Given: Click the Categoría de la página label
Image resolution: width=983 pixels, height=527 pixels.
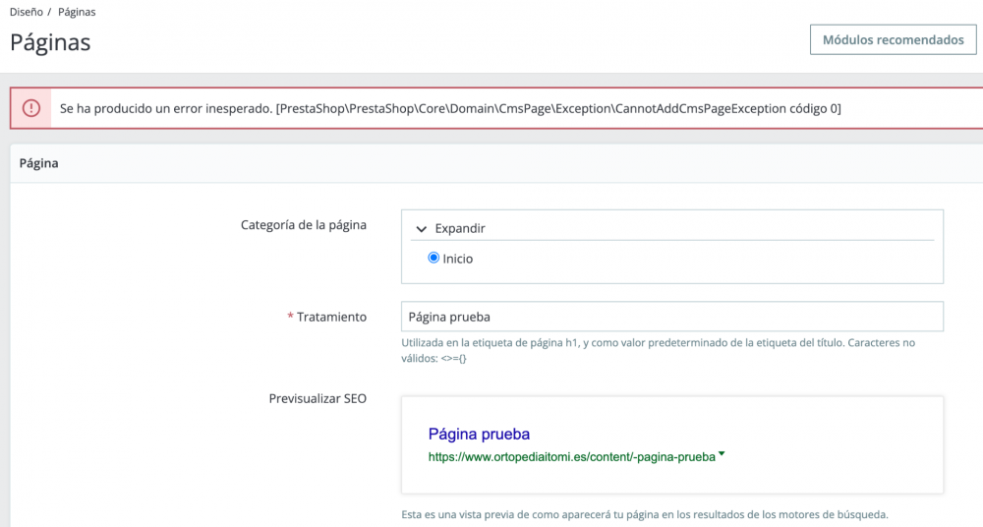Looking at the screenshot, I should [304, 224].
